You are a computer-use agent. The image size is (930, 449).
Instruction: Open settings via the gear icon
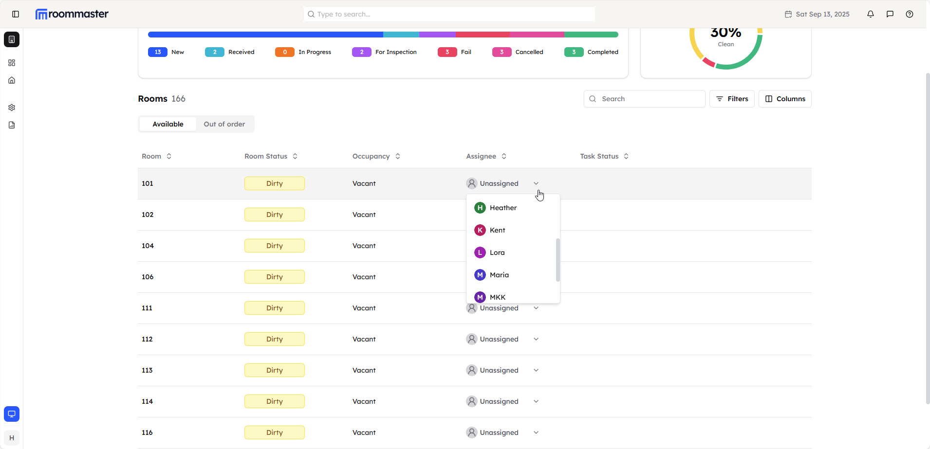pos(12,108)
